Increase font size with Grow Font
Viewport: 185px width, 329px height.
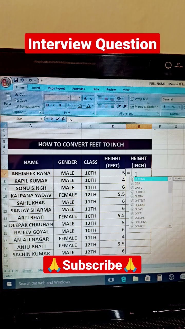86,98
